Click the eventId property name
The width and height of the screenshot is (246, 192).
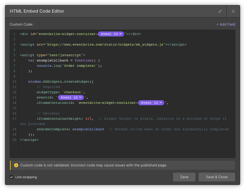coord(44,97)
